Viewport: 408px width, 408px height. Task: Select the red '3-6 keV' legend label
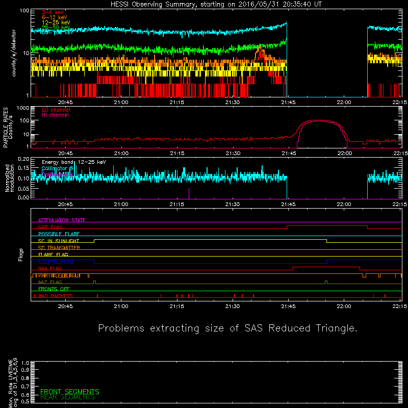click(53, 12)
